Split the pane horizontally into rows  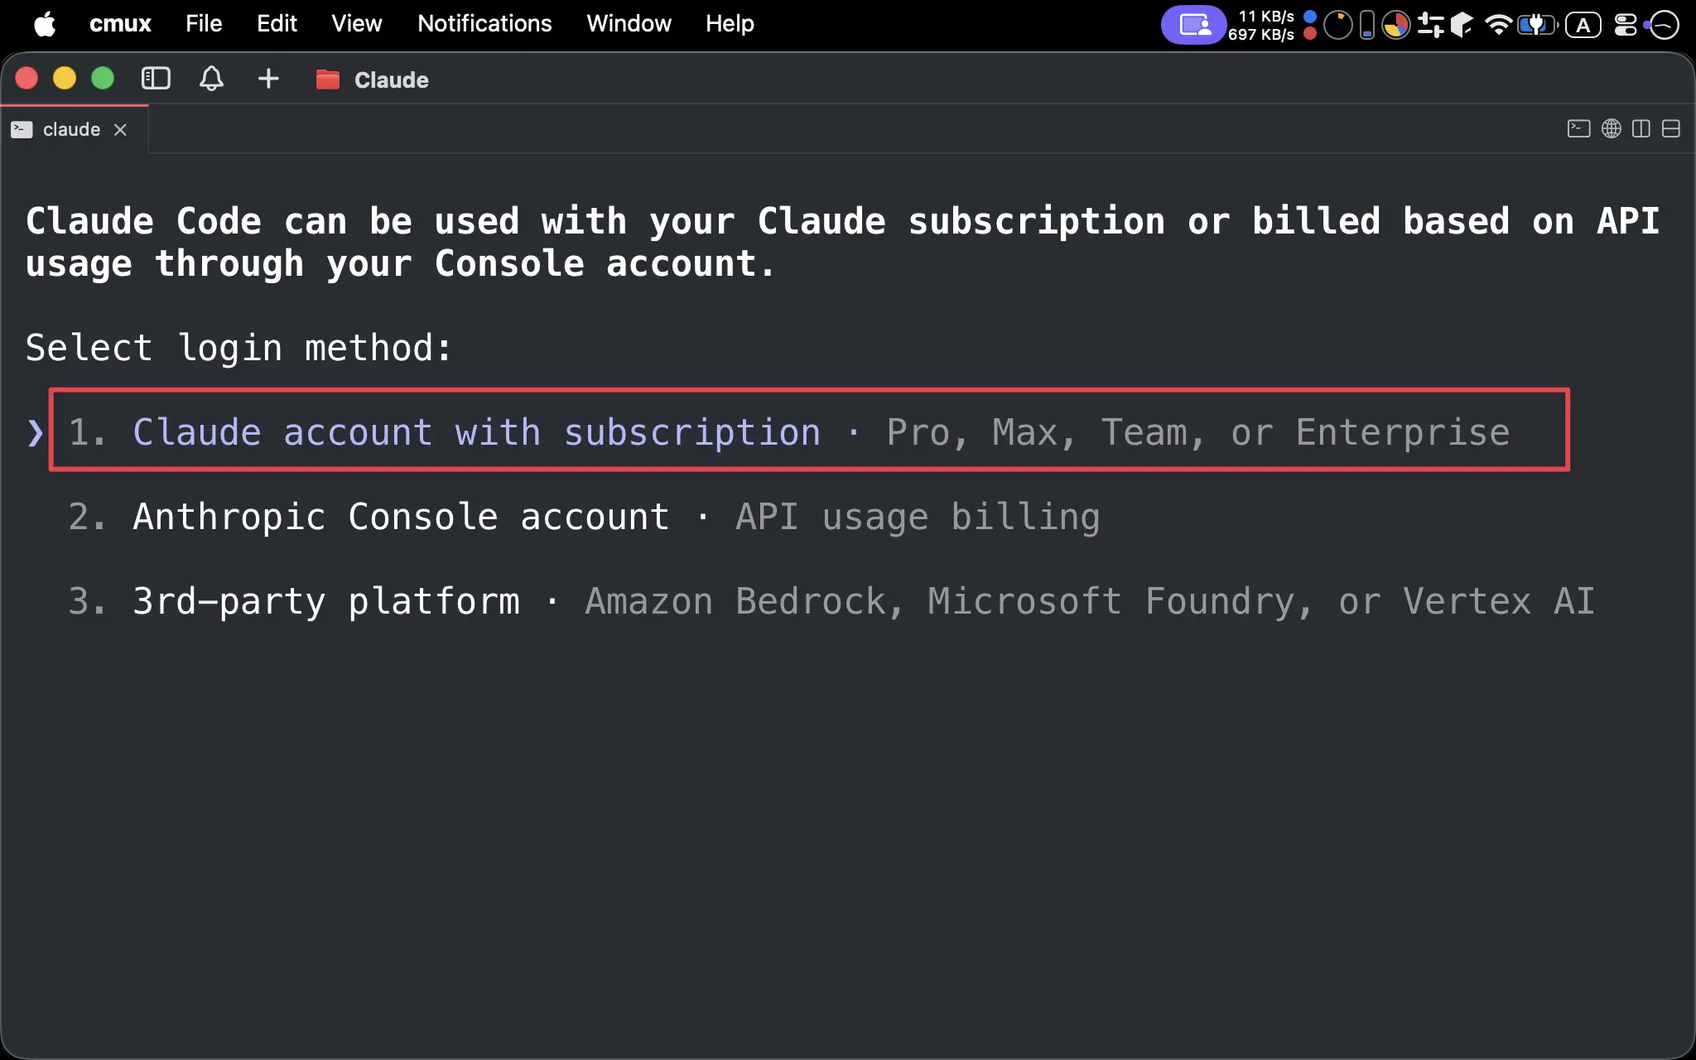[1671, 128]
